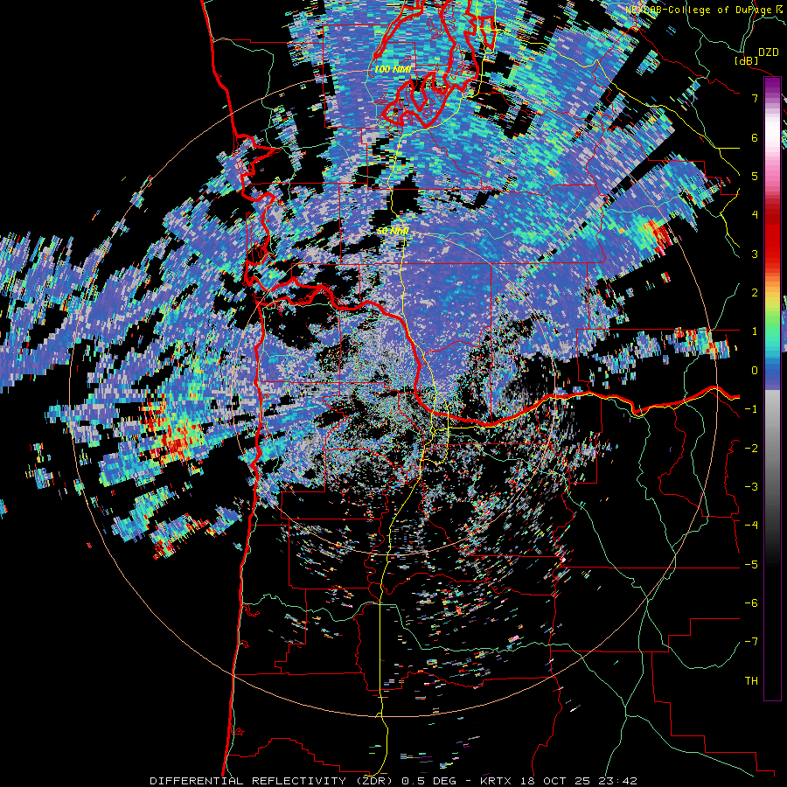The width and height of the screenshot is (787, 787).
Task: Click the -7 value on color scale
Action: pyautogui.click(x=751, y=642)
